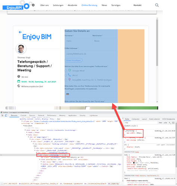The image size is (177, 186).
Task: Click the Gäste hinzufügen button
Action: (x=74, y=60)
